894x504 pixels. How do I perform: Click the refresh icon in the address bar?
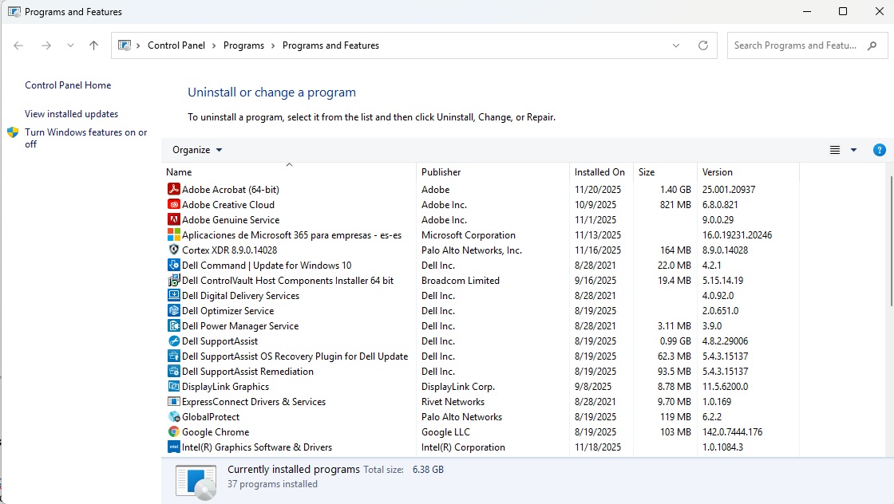coord(703,45)
